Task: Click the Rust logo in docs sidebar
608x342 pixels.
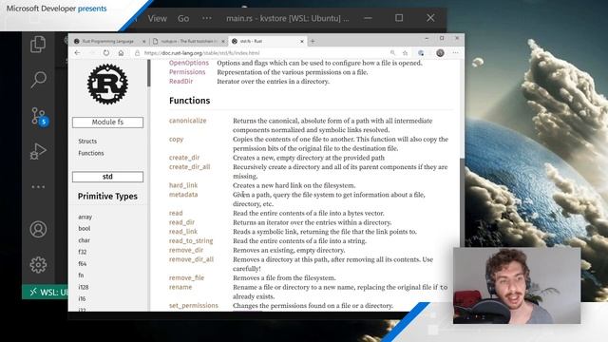Action: pyautogui.click(x=107, y=85)
